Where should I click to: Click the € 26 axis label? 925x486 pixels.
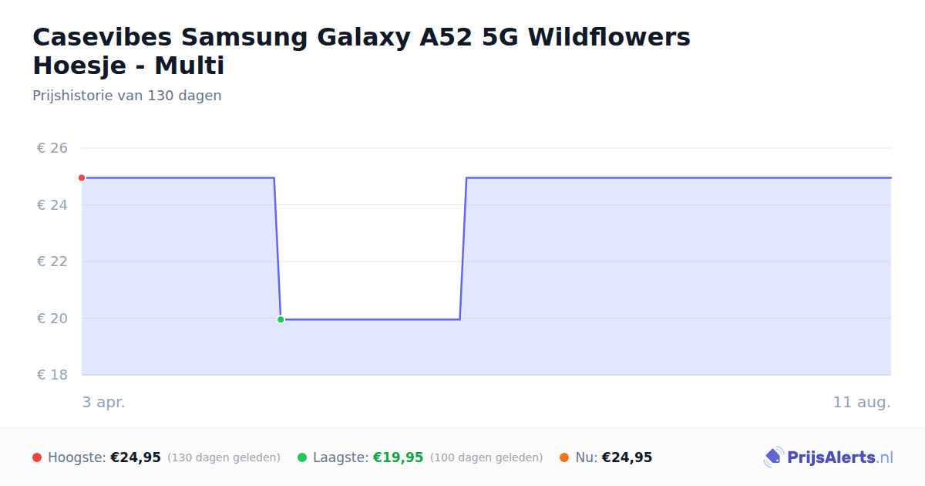(x=52, y=148)
